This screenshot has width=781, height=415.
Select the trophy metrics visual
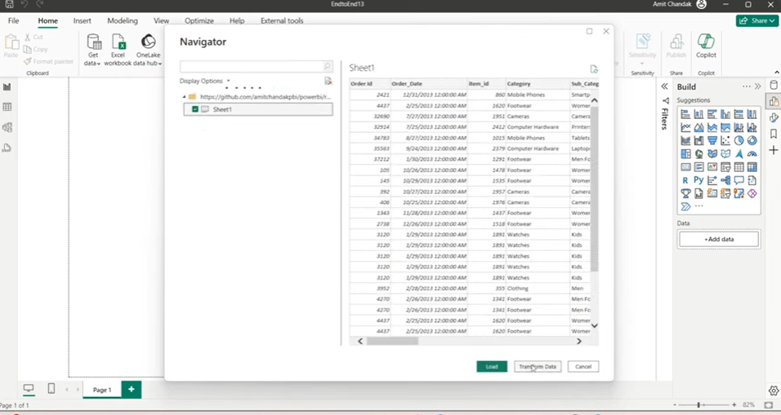click(685, 193)
